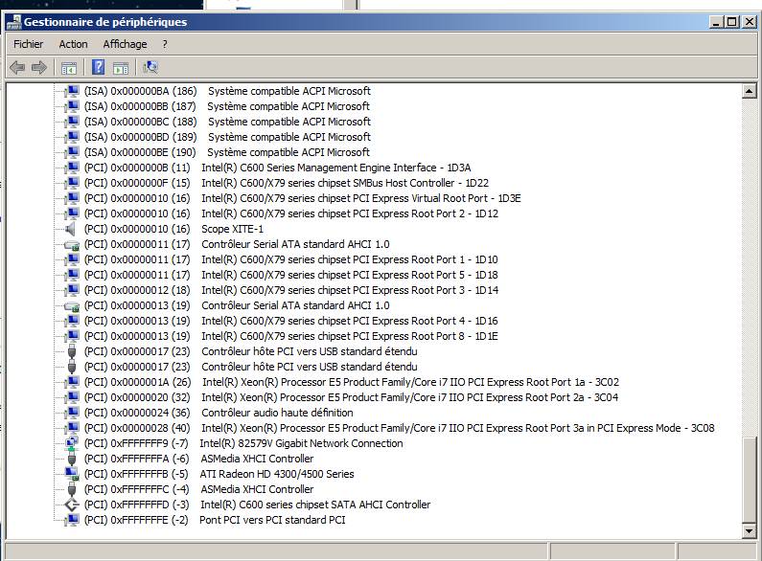Click the controller icon of C600 SATA AHCI Controller
The height and width of the screenshot is (561, 762).
click(x=72, y=505)
